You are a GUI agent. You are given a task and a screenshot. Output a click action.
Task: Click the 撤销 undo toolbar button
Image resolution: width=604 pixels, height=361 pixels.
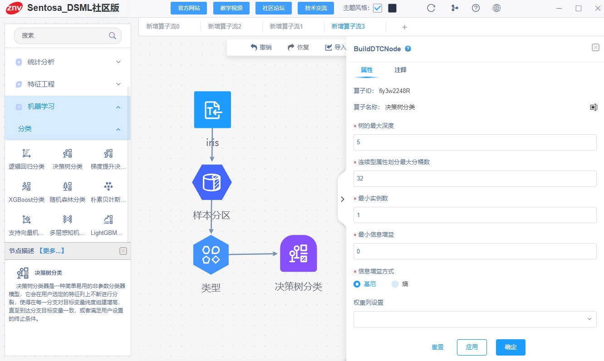point(261,47)
